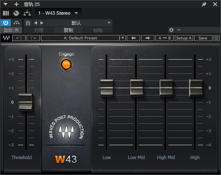The width and height of the screenshot is (221, 175).
Task: Expand the arrow beside the gear icon
Action: (x=179, y=30)
